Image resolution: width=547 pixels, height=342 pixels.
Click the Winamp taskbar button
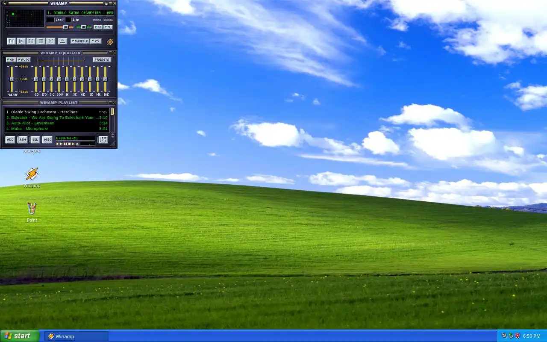click(x=76, y=336)
